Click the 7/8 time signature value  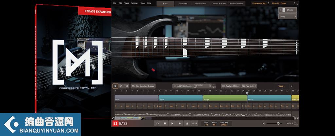tap(206, 125)
